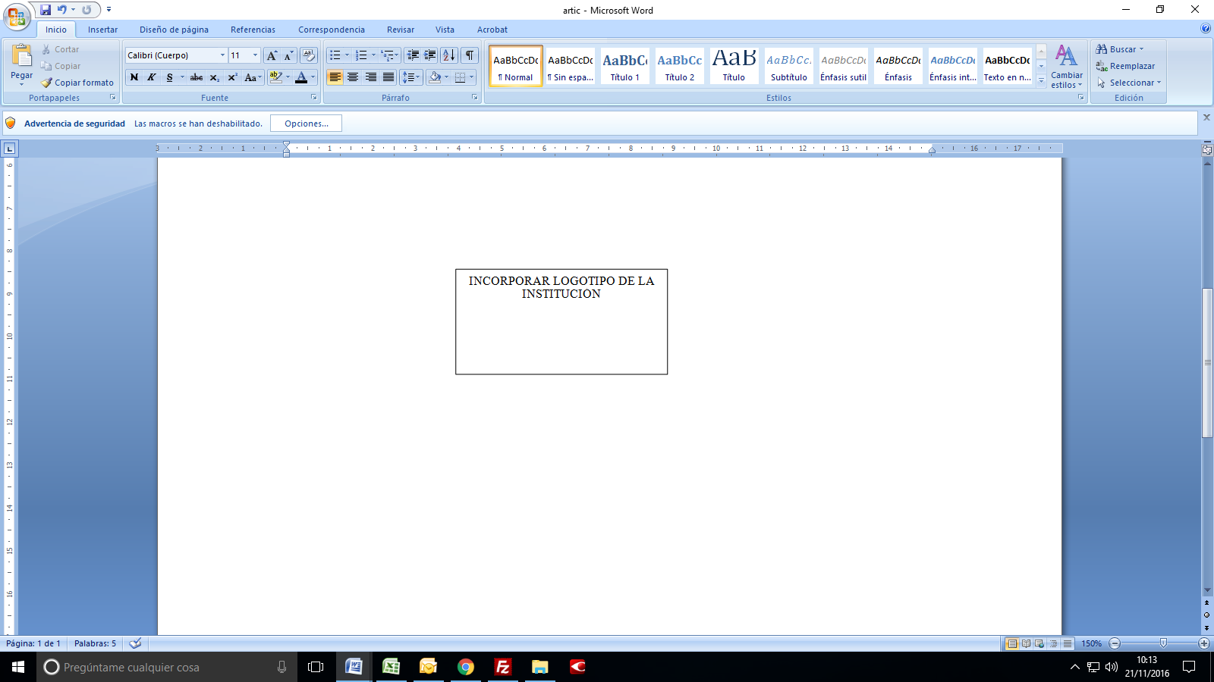Activate Copiar formato painter
This screenshot has height=682, width=1214.
[77, 83]
